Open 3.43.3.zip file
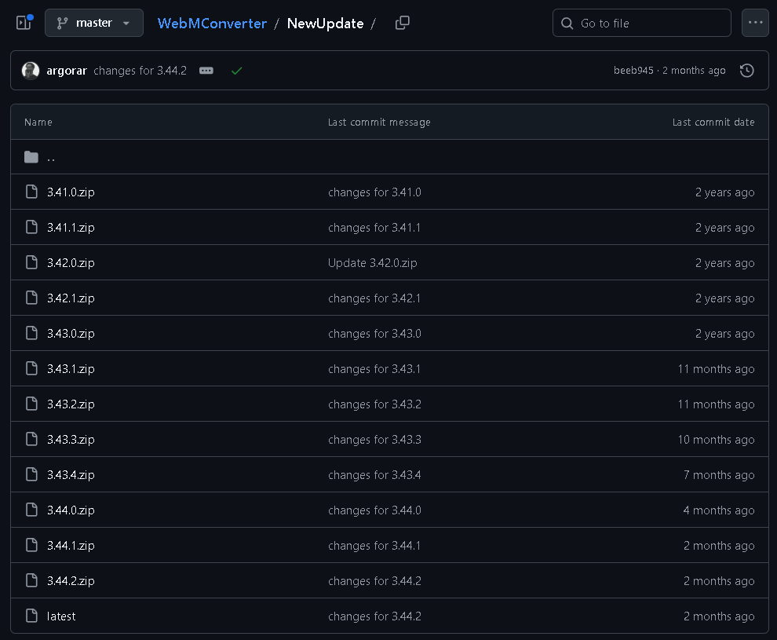This screenshot has height=640, width=777. [x=71, y=439]
